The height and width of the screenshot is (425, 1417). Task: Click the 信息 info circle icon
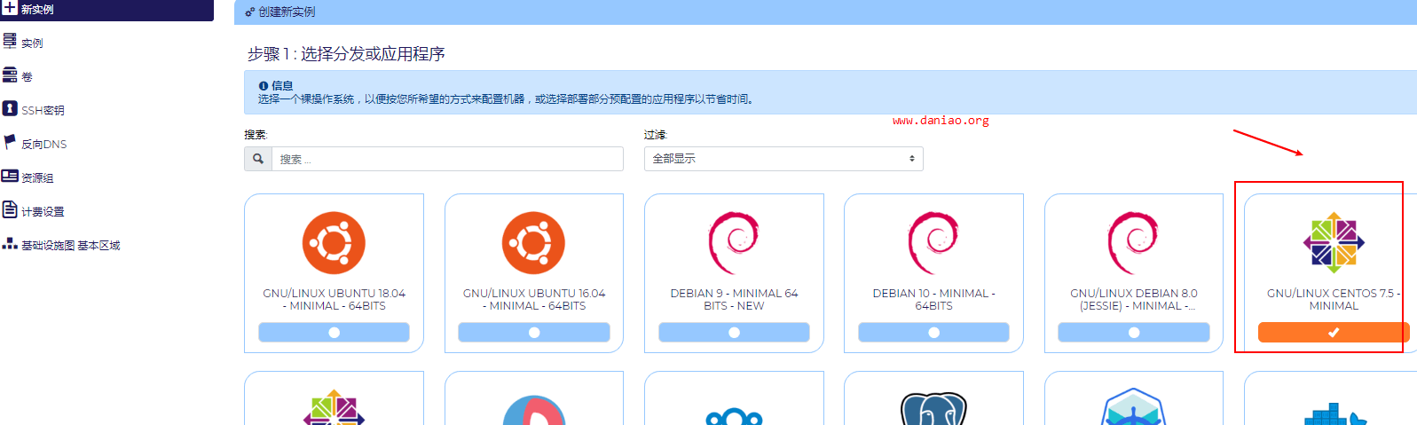click(x=264, y=86)
